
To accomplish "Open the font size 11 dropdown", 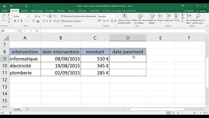I will click(33, 16).
